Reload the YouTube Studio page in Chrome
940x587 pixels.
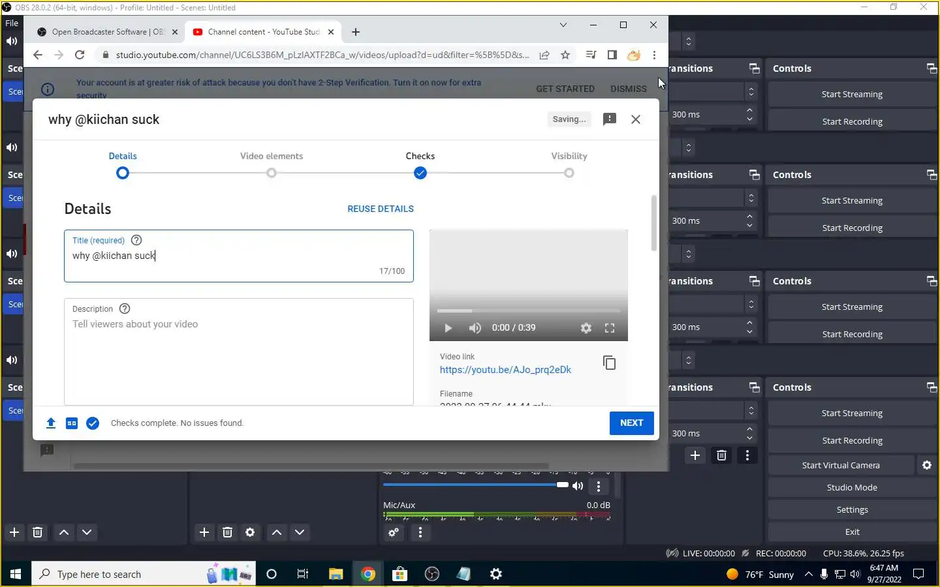pos(80,55)
